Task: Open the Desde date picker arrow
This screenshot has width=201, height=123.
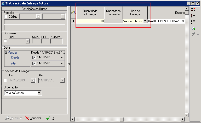Action: pyautogui.click(x=62, y=57)
